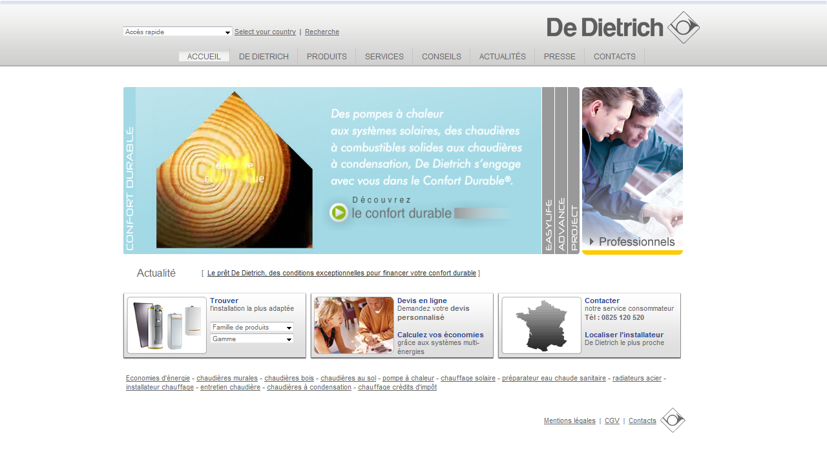This screenshot has height=474, width=827.
Task: Click the Trouver heading link
Action: pos(224,301)
